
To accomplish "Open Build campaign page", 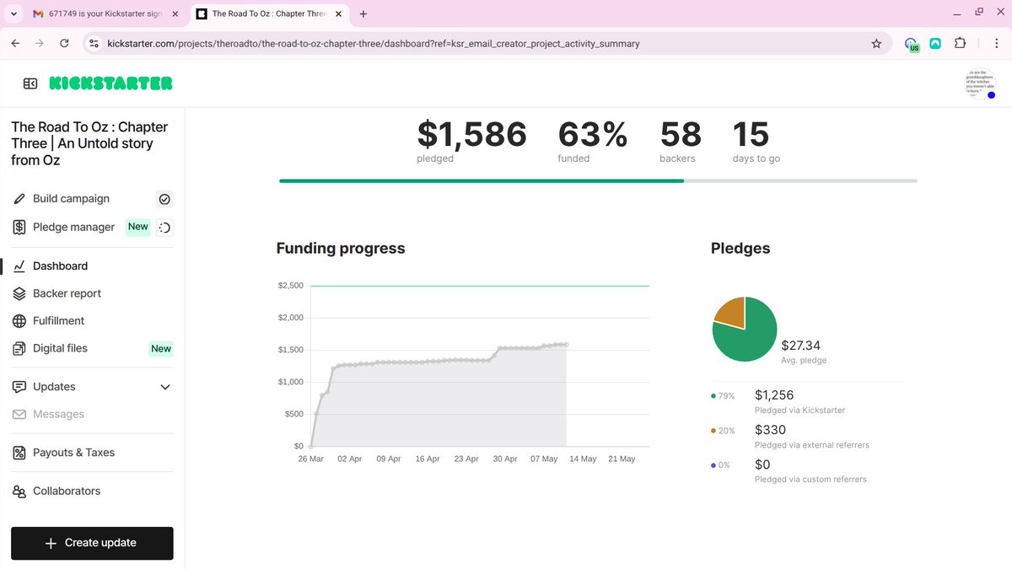I will click(x=71, y=199).
